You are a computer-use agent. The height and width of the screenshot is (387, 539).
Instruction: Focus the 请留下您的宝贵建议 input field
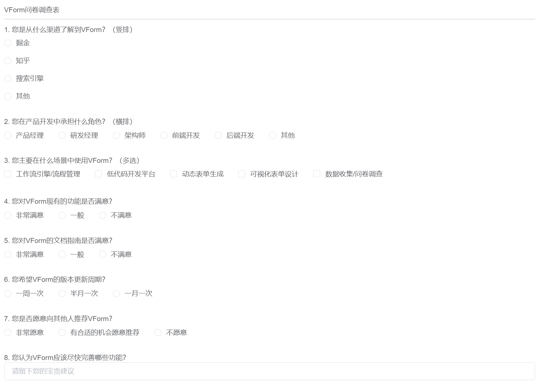coord(269,371)
